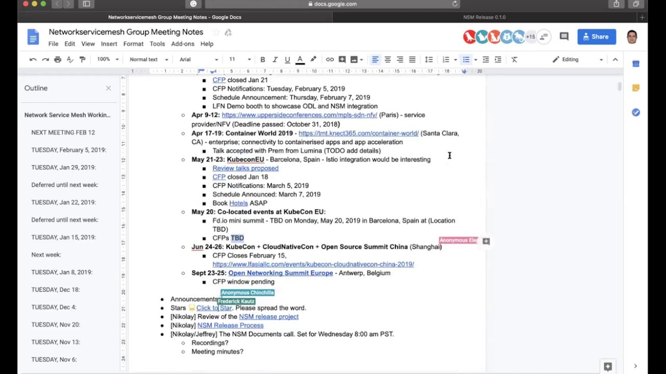Click the blue Share button
The height and width of the screenshot is (374, 666).
point(596,37)
